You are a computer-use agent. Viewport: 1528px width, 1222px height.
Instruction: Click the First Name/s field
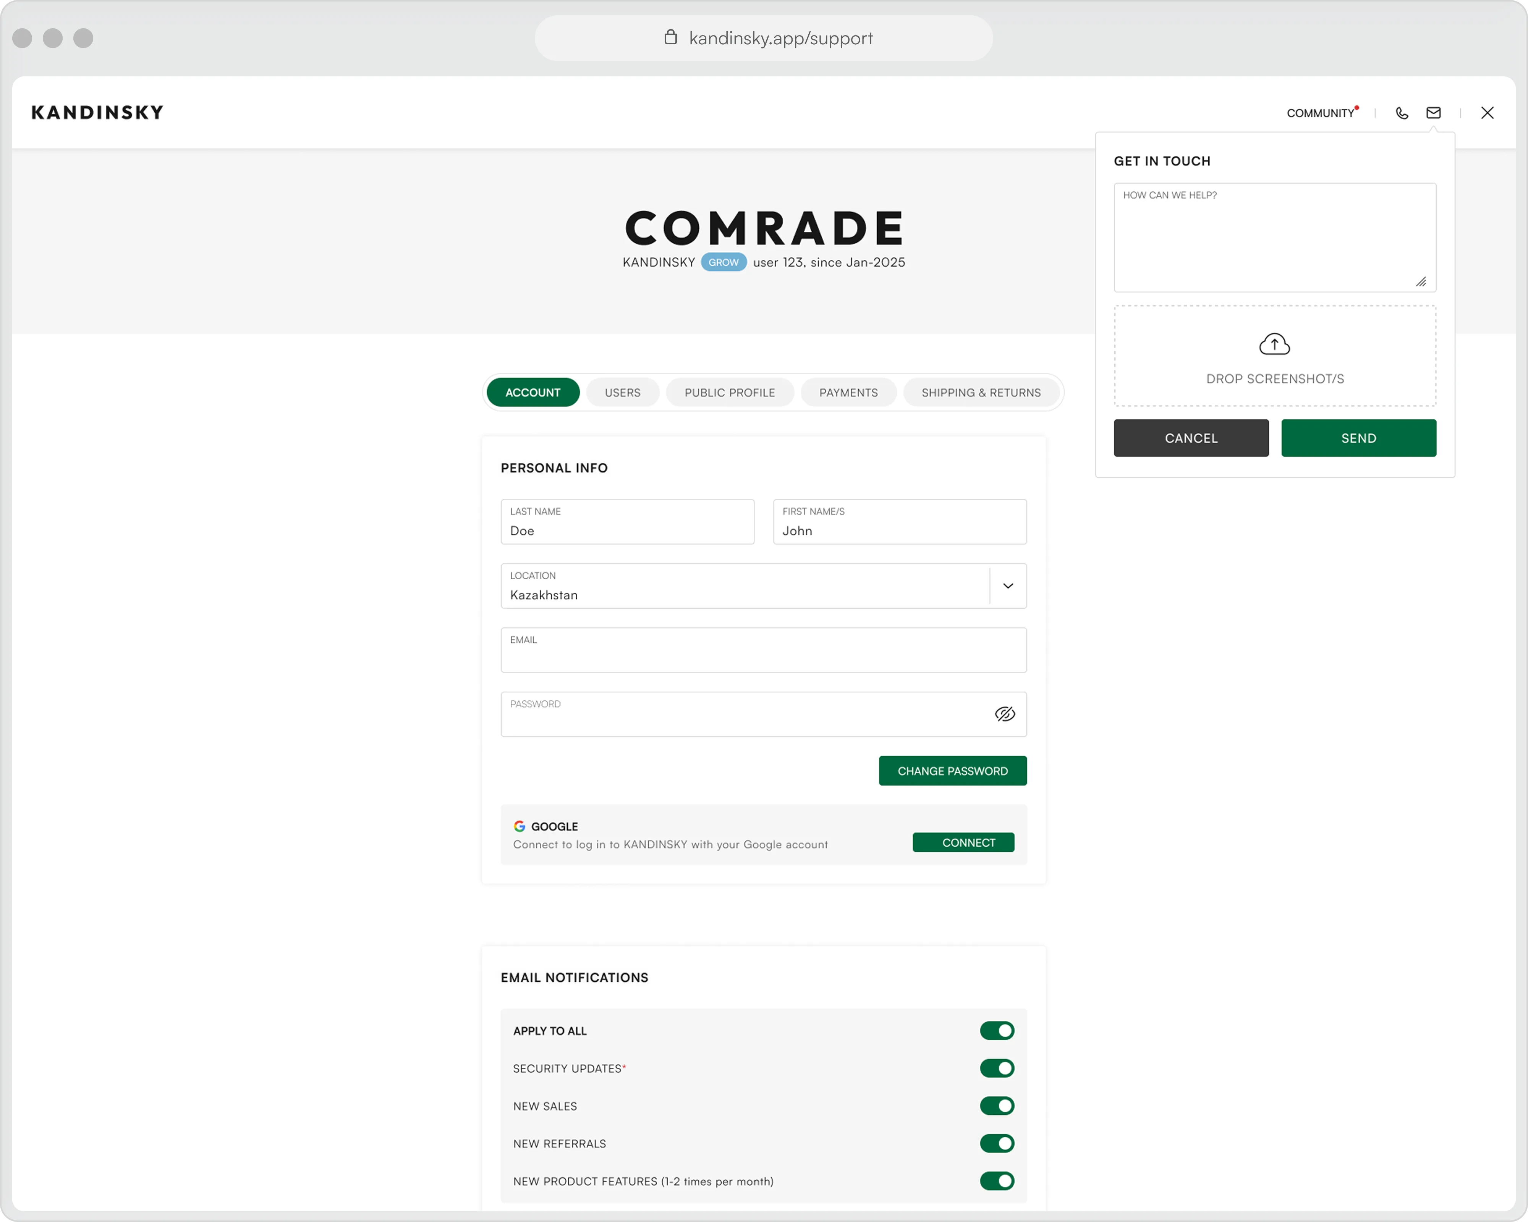(899, 521)
